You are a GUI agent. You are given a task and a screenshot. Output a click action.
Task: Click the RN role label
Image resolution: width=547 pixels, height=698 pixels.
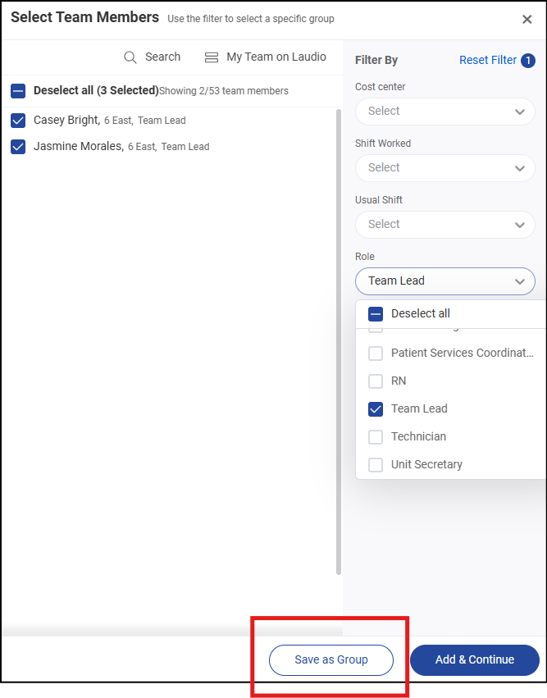pyautogui.click(x=399, y=381)
